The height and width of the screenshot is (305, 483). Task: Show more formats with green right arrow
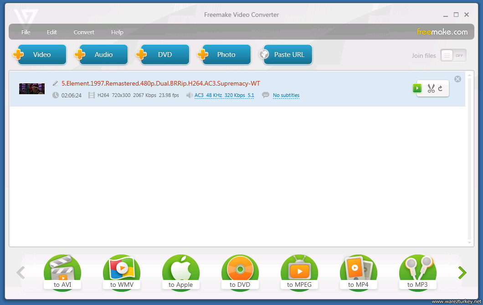point(462,273)
